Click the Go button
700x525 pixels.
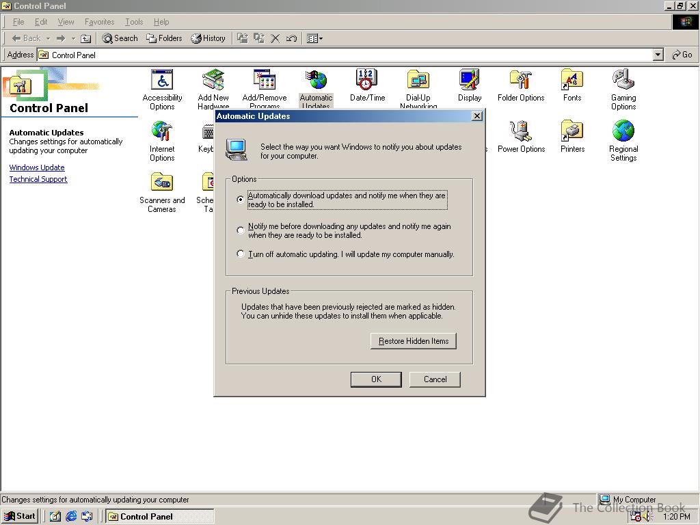(682, 55)
